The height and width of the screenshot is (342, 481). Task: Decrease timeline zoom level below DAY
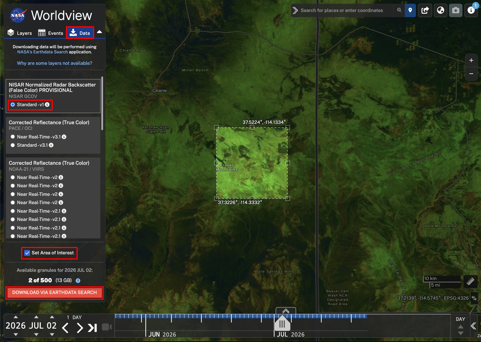(x=461, y=333)
